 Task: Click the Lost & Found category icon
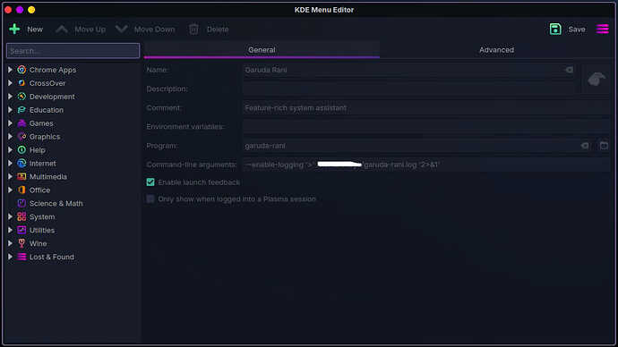point(21,257)
